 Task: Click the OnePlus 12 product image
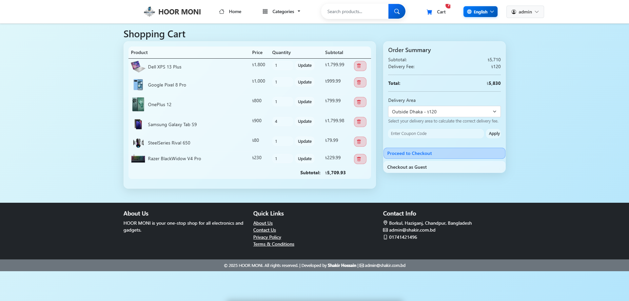click(x=138, y=104)
